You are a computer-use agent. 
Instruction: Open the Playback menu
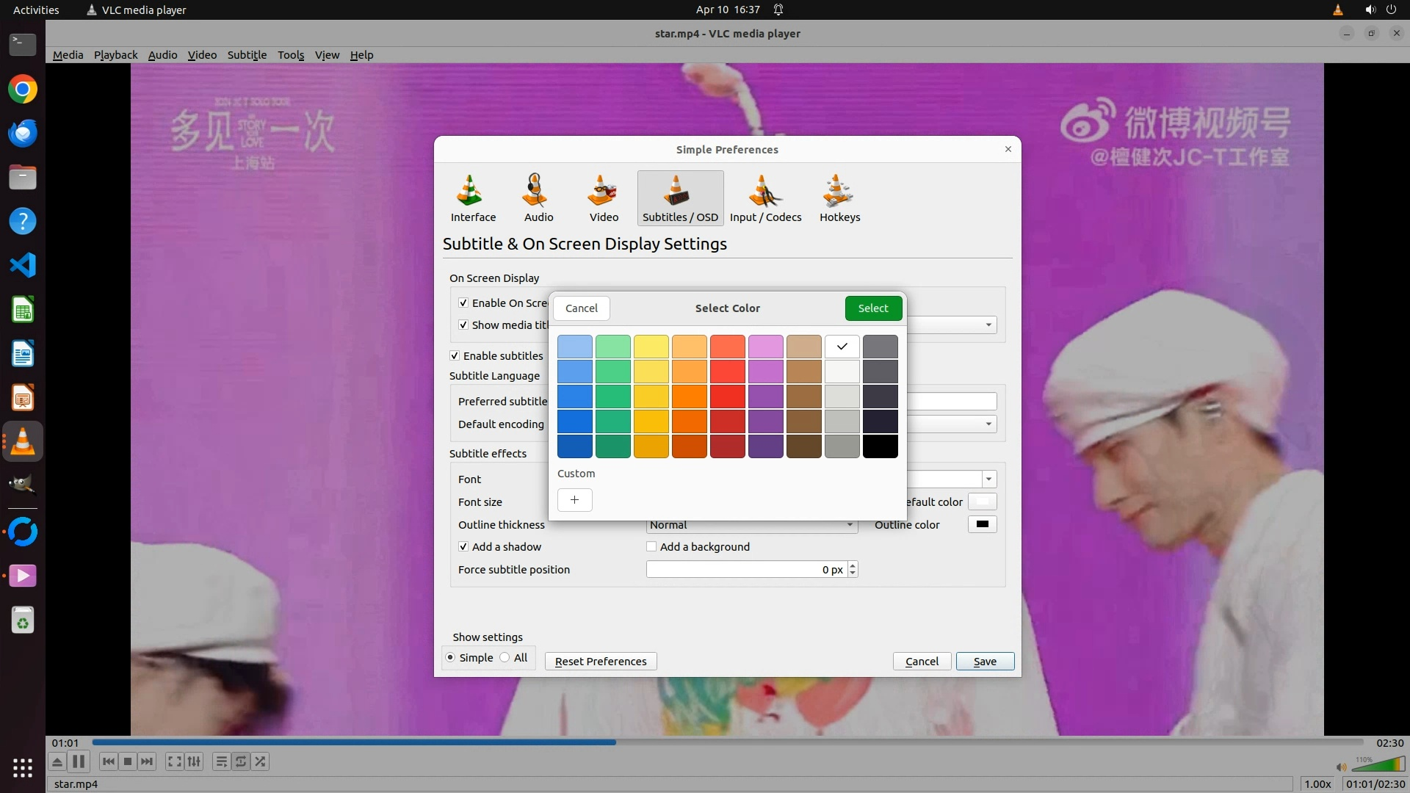(115, 55)
